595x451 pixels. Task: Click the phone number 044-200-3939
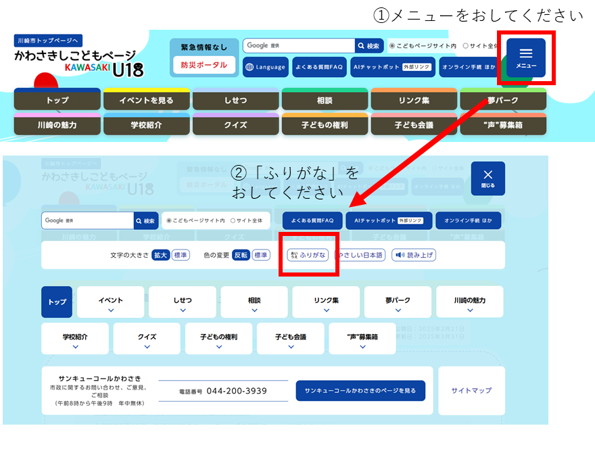tap(237, 391)
